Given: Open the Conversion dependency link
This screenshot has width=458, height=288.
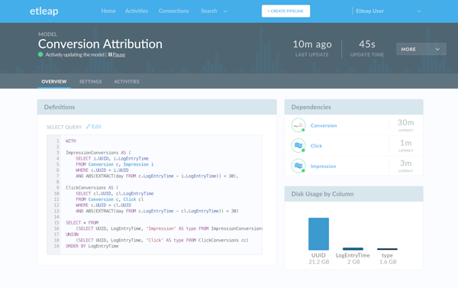Looking at the screenshot, I should click(324, 125).
